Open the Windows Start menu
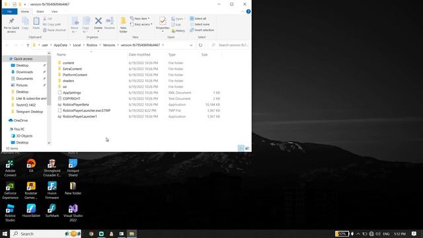Image resolution: width=423 pixels, height=238 pixels. (5, 233)
